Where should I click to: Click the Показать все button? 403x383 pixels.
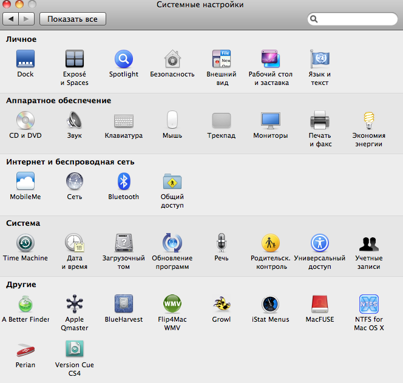(x=72, y=19)
